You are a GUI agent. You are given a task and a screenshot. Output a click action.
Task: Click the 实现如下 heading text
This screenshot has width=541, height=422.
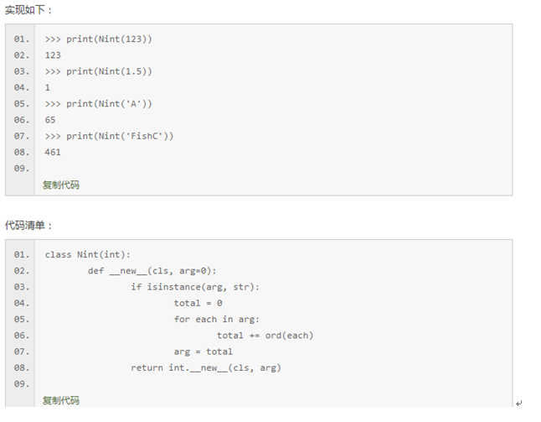28,10
